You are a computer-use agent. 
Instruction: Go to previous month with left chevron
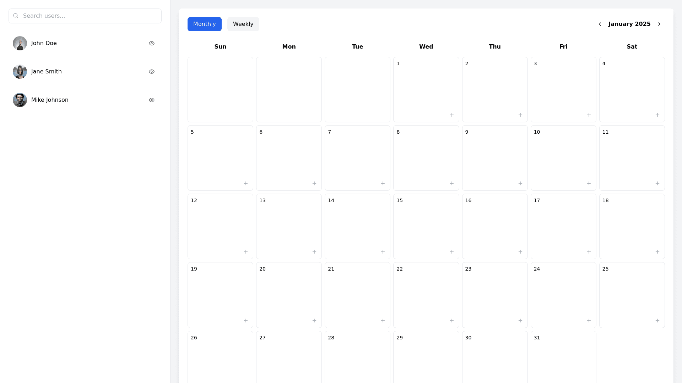pos(600,24)
